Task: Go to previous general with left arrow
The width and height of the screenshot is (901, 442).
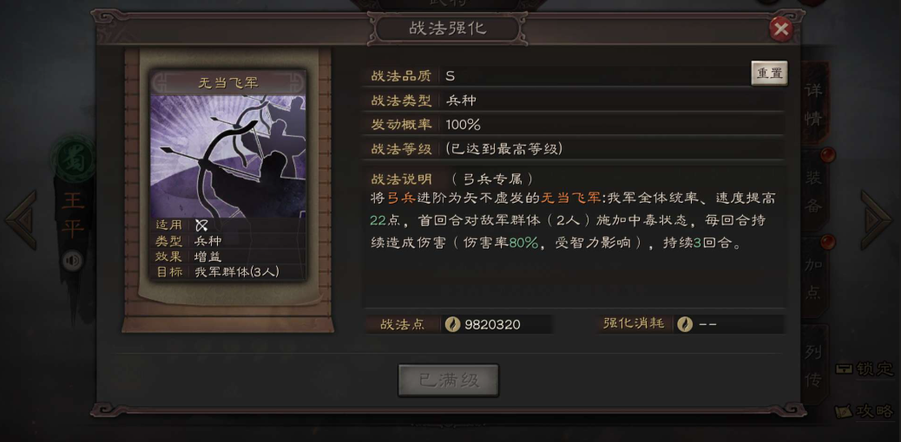Action: coord(21,220)
